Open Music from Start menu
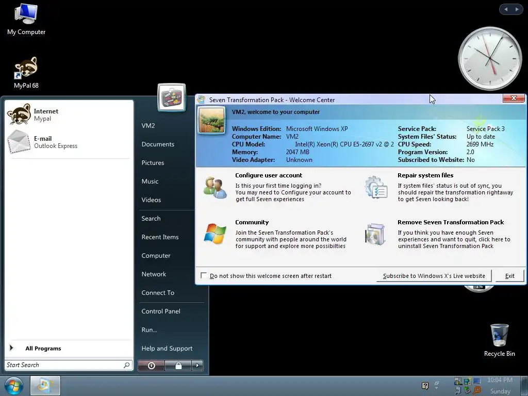 tap(150, 181)
